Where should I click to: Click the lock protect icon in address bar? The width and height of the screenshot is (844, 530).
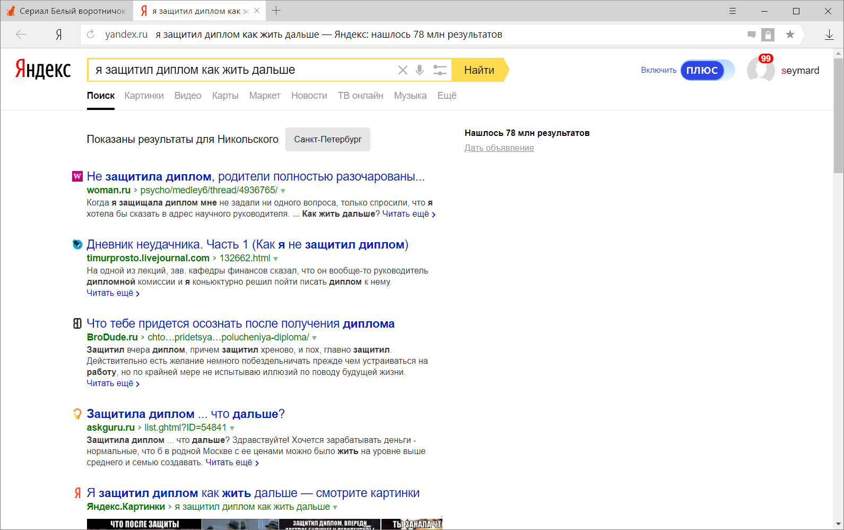(768, 35)
